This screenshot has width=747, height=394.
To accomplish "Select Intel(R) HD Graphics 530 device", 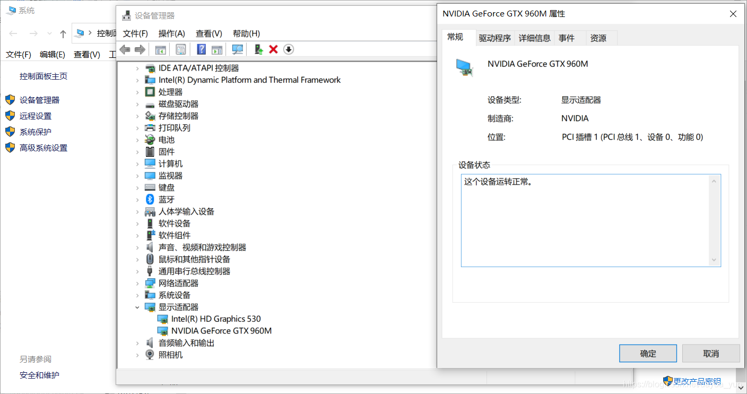I will (216, 319).
